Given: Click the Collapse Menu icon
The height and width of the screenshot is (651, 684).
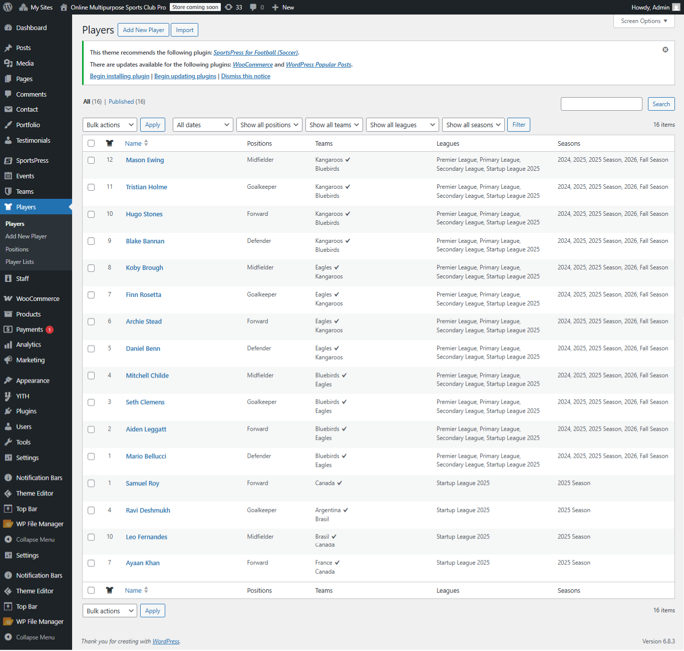Looking at the screenshot, I should (8, 539).
